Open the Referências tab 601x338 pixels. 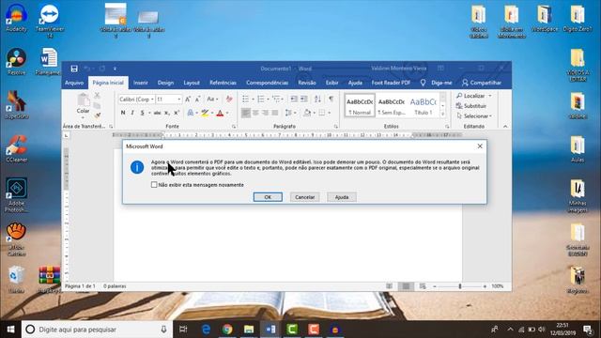point(223,83)
